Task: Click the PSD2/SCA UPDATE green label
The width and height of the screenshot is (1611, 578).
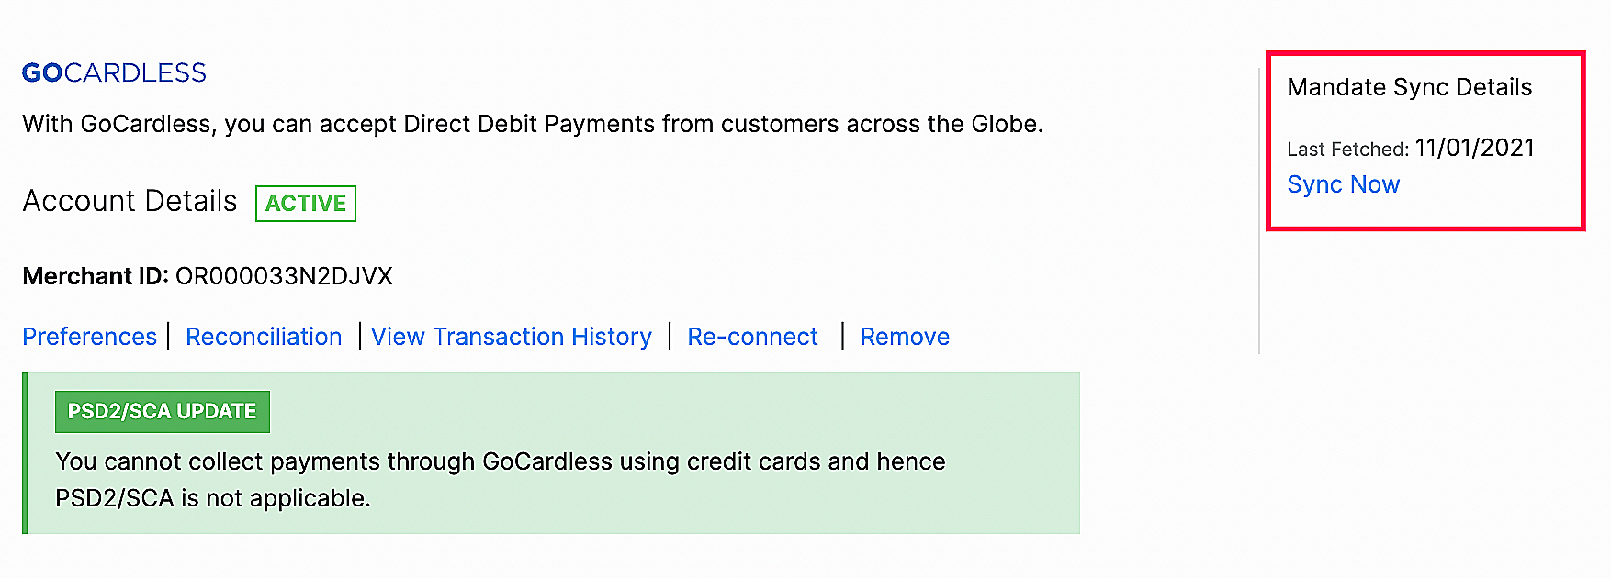Action: [x=163, y=411]
